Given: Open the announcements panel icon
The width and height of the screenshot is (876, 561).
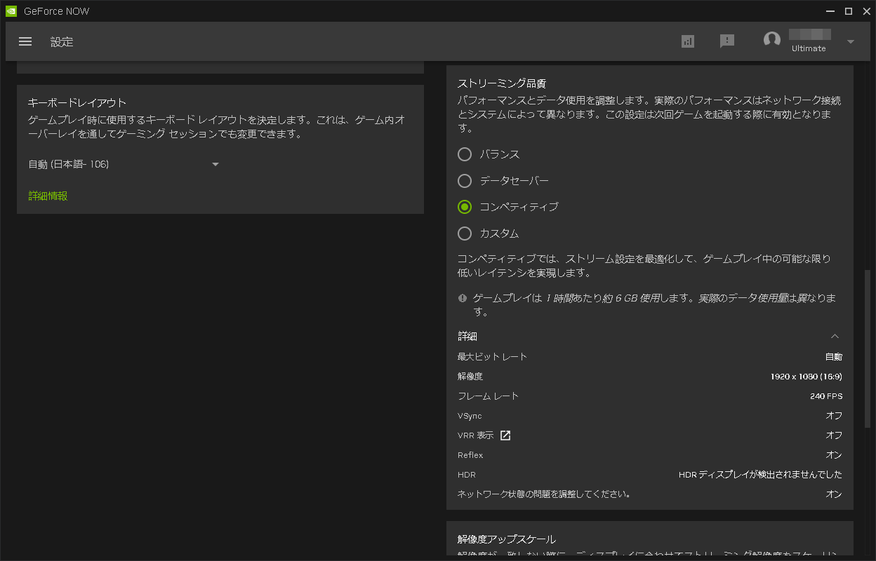Looking at the screenshot, I should tap(727, 41).
